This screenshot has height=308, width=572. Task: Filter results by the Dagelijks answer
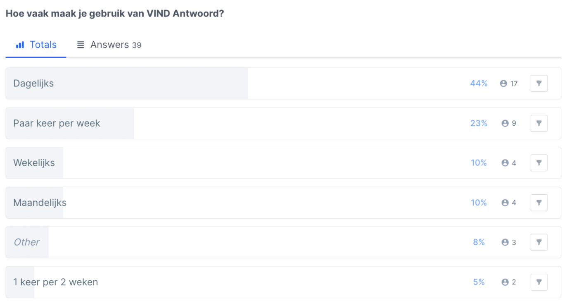[x=539, y=84]
